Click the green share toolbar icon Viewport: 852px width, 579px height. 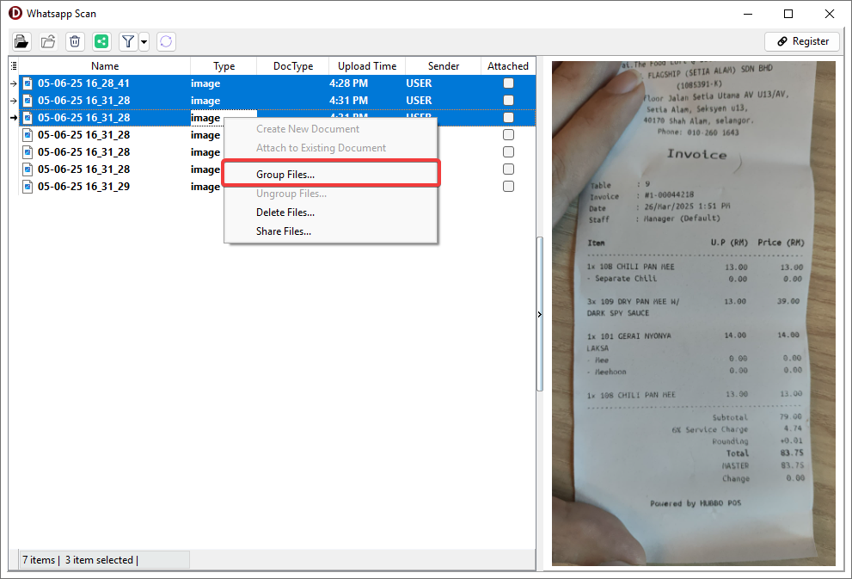coord(101,41)
